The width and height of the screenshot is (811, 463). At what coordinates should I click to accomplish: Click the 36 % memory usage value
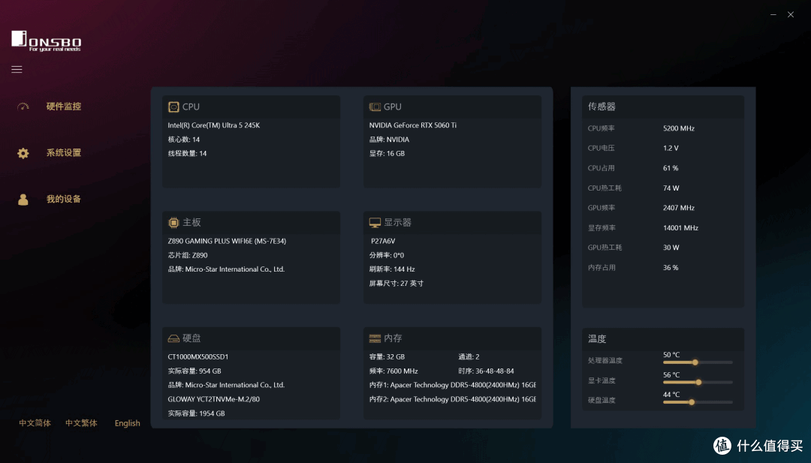coord(671,268)
